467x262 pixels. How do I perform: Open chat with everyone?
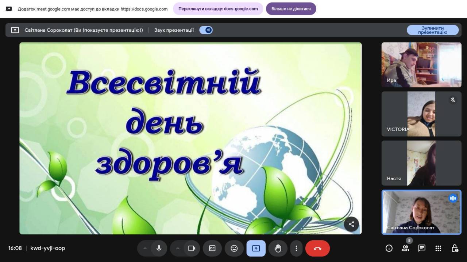[422, 248]
